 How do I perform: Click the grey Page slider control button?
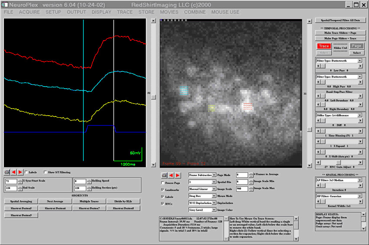[x=356, y=46]
